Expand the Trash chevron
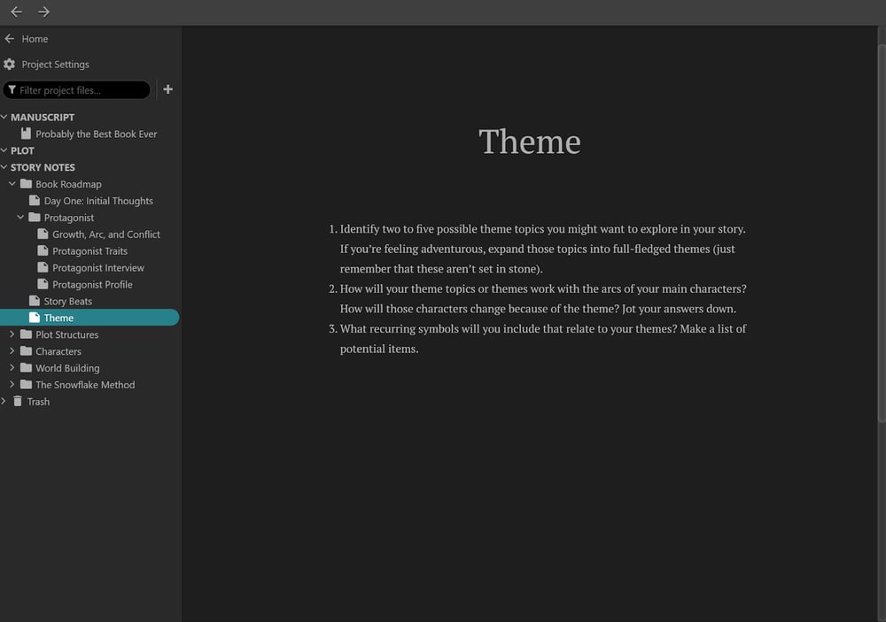This screenshot has height=622, width=886. (4, 402)
